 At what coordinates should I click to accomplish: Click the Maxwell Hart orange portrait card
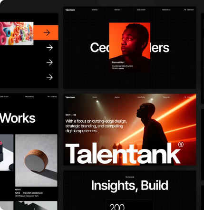pyautogui.click(x=130, y=47)
